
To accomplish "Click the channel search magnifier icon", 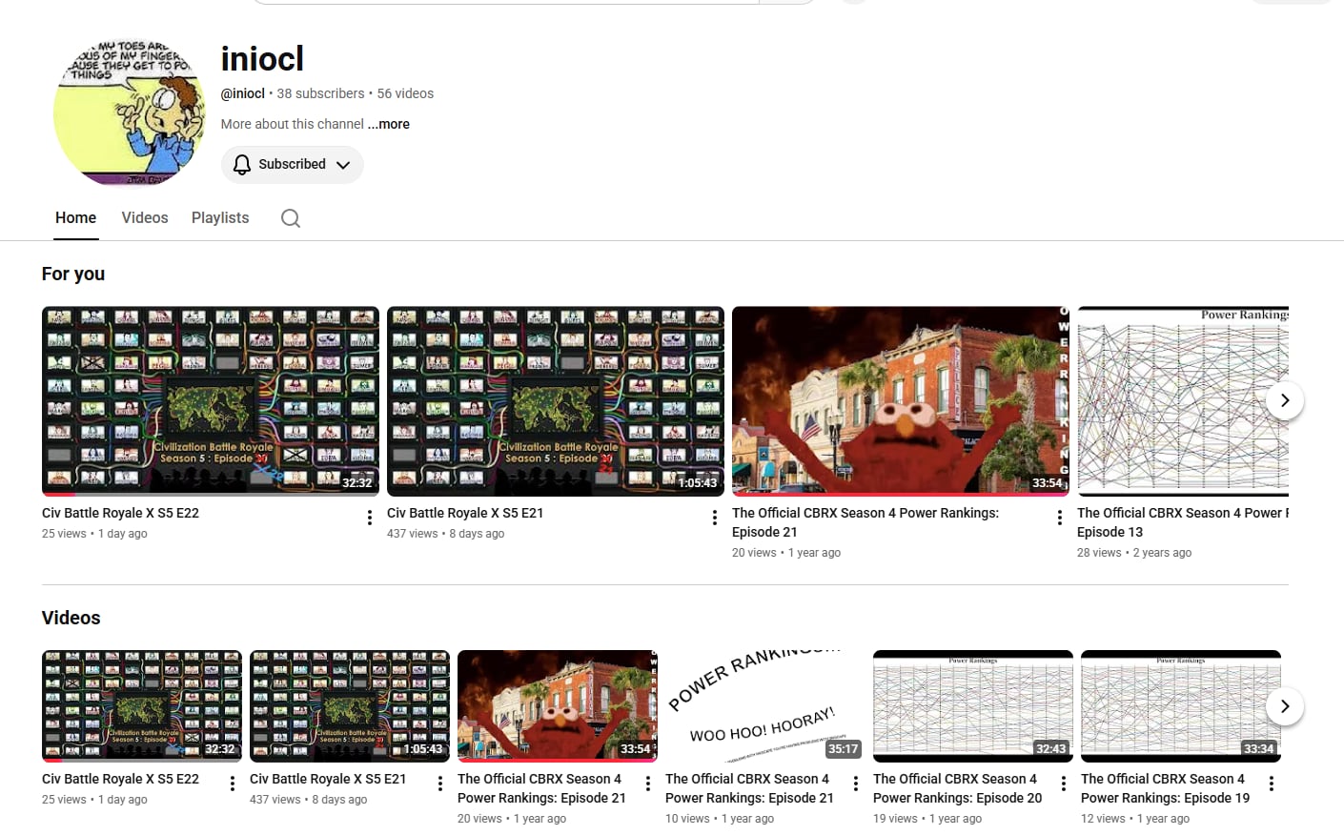I will [291, 218].
